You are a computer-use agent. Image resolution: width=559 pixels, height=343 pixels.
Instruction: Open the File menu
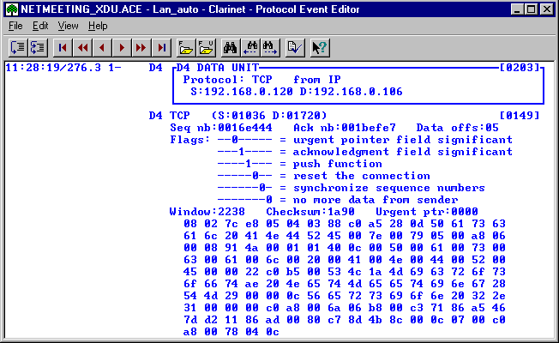click(15, 26)
